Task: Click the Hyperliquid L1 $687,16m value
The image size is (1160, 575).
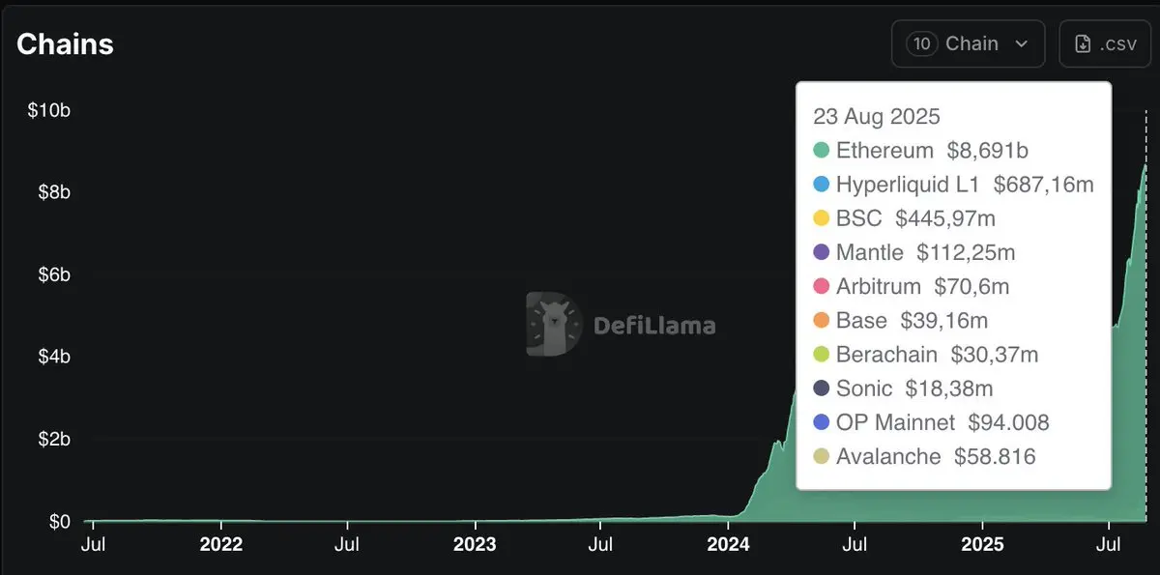Action: pos(1043,185)
